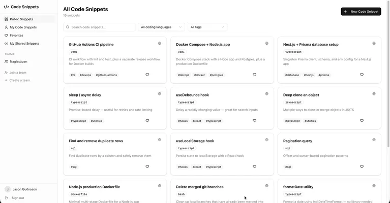The width and height of the screenshot is (390, 203).
Task: Click the globe icon on Pagination query card
Action: pos(374,140)
